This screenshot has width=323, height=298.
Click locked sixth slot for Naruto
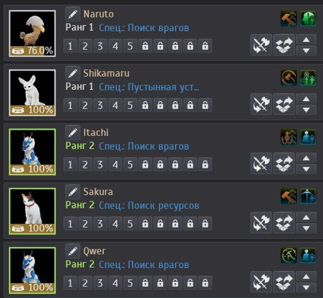[145, 46]
